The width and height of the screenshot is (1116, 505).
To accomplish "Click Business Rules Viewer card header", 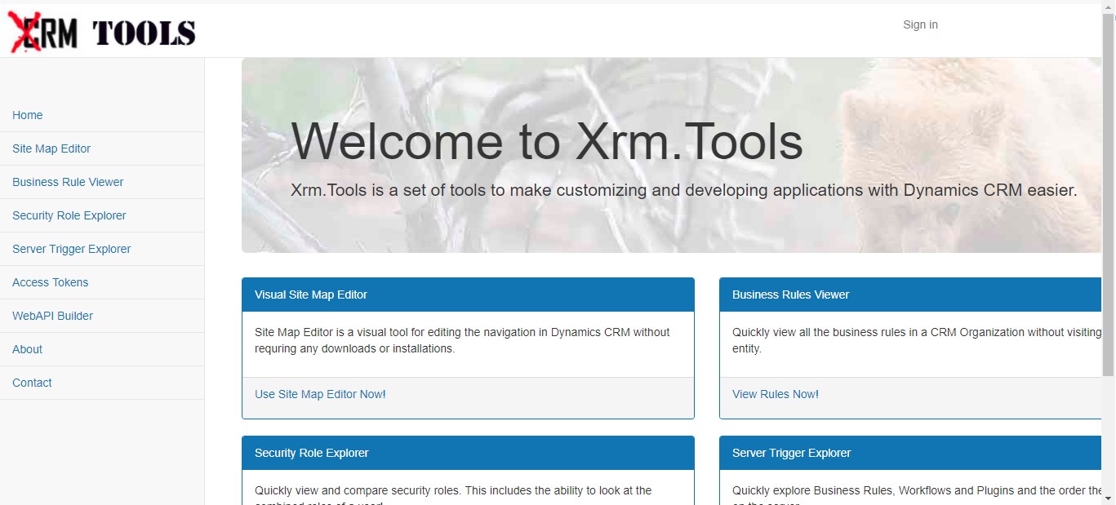I will pyautogui.click(x=910, y=295).
